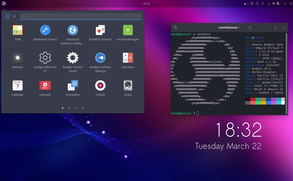Switch app menu to category list view
This screenshot has width=293, height=181.
click(x=14, y=16)
